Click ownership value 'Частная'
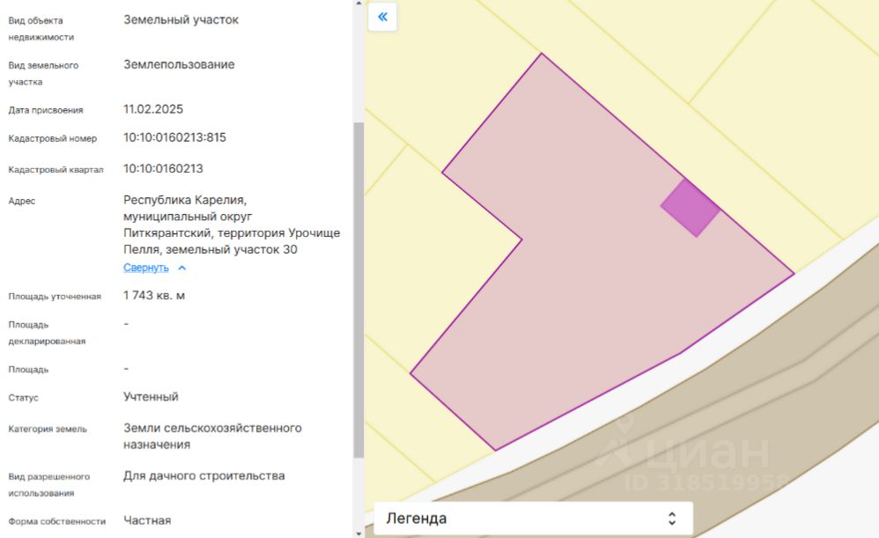 point(147,520)
